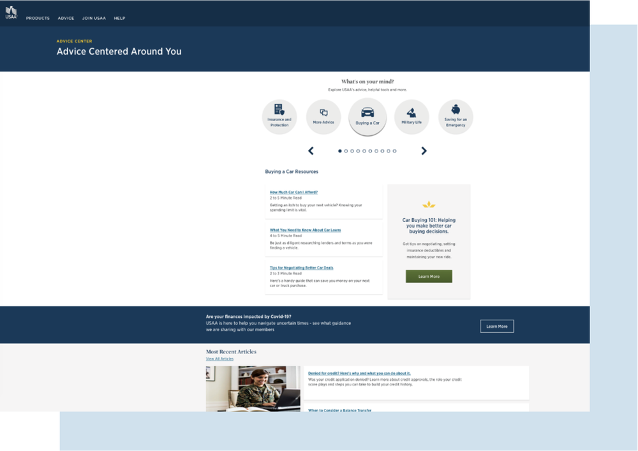Screen dimensions: 638x451
Task: Click the '4 to 5 Minute Read' label
Action: (x=286, y=235)
